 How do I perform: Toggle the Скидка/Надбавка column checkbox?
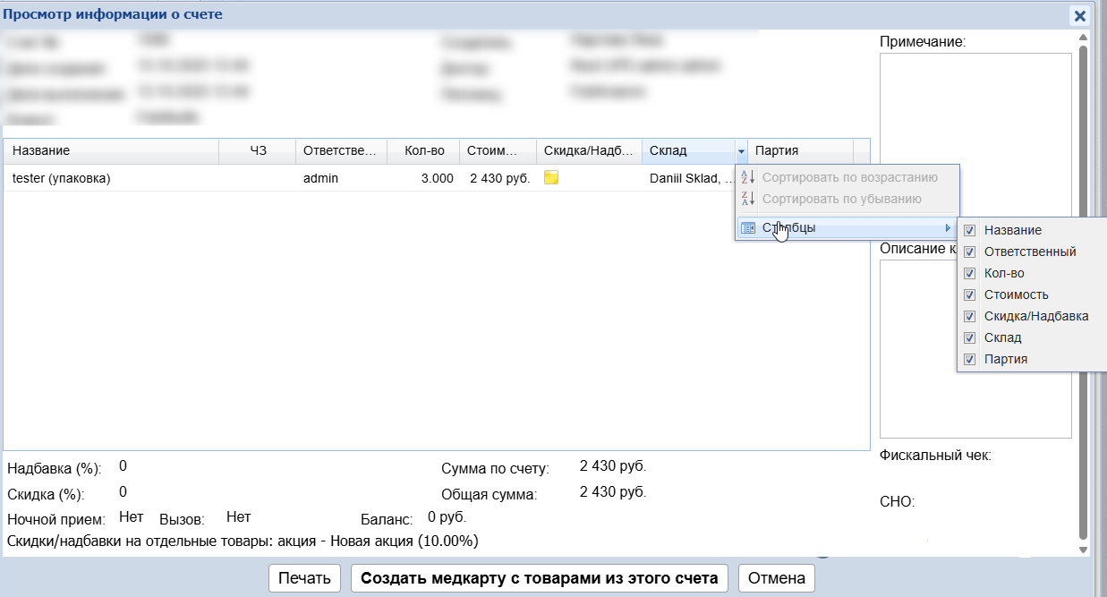970,316
